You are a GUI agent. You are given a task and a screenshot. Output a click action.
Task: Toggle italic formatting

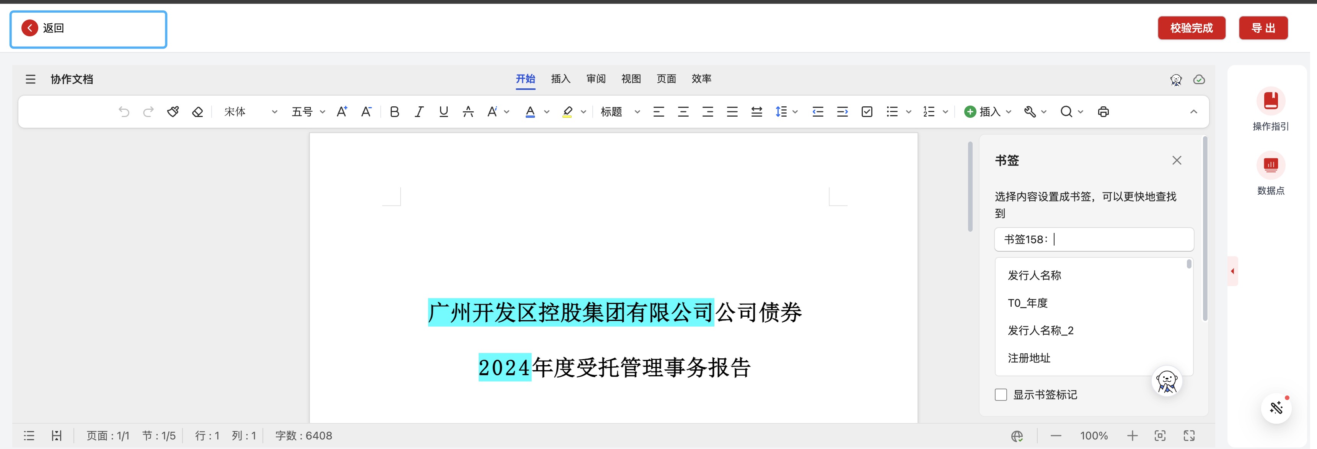click(x=419, y=111)
